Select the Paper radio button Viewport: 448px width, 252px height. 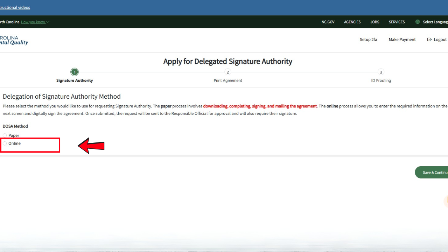[5, 135]
